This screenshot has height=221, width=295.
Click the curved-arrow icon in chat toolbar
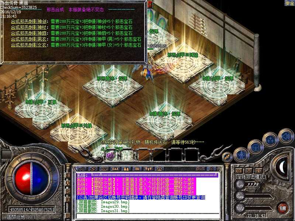point(93,169)
